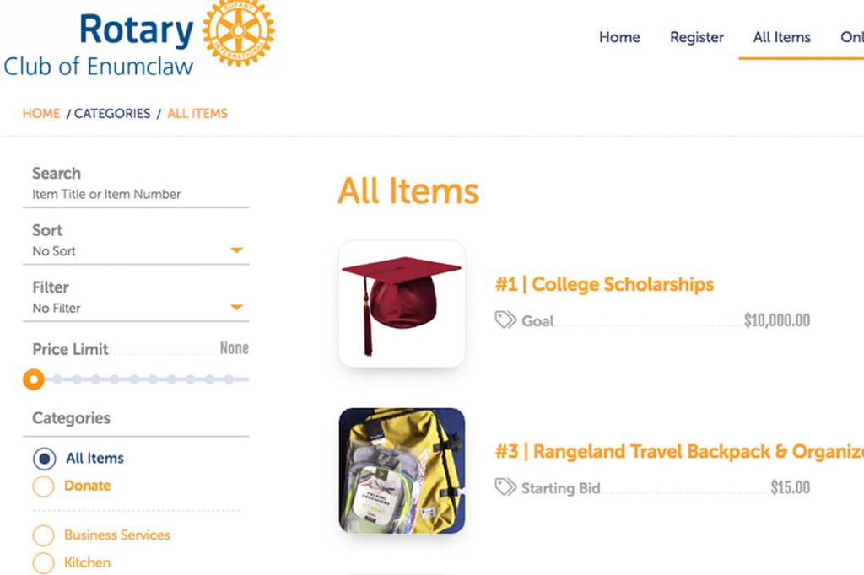This screenshot has width=864, height=575.
Task: Go to the Home navigation tab
Action: tap(619, 37)
